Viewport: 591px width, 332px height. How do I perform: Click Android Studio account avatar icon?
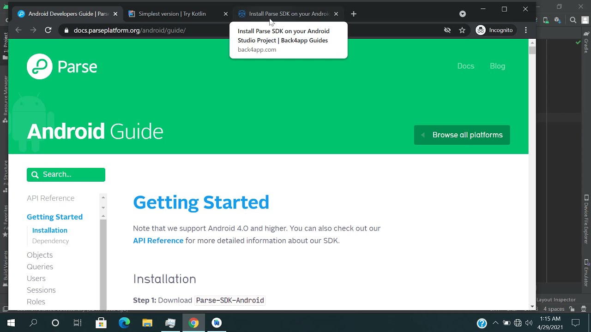[585, 20]
